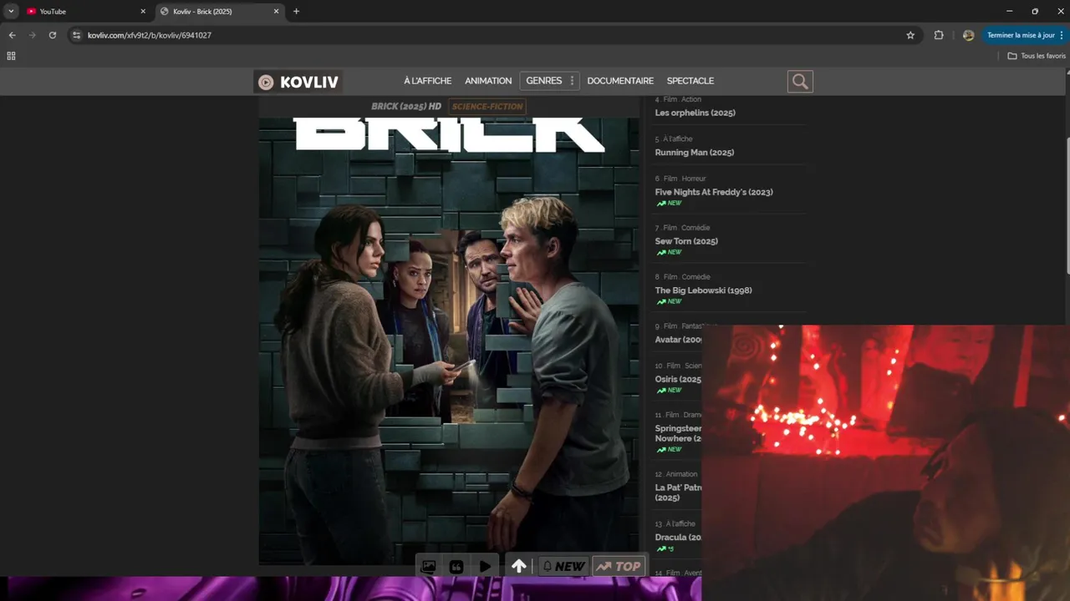Screen dimensions: 1070x601
Task: Open Sew Torn (2025) link
Action: point(686,241)
